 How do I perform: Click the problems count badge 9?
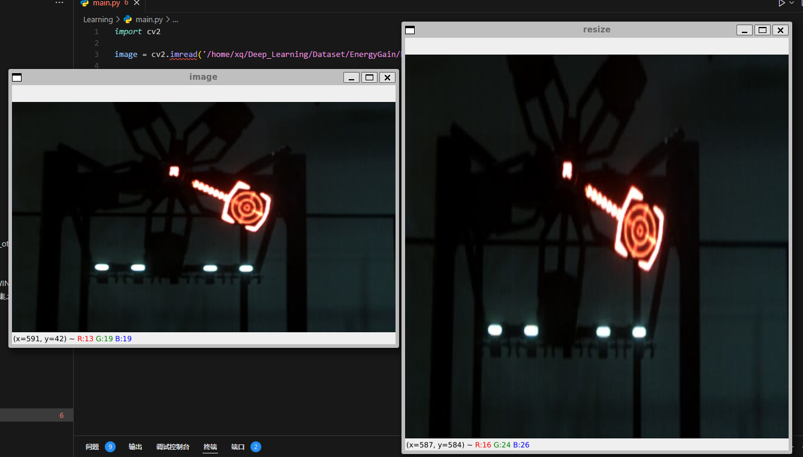click(x=110, y=447)
